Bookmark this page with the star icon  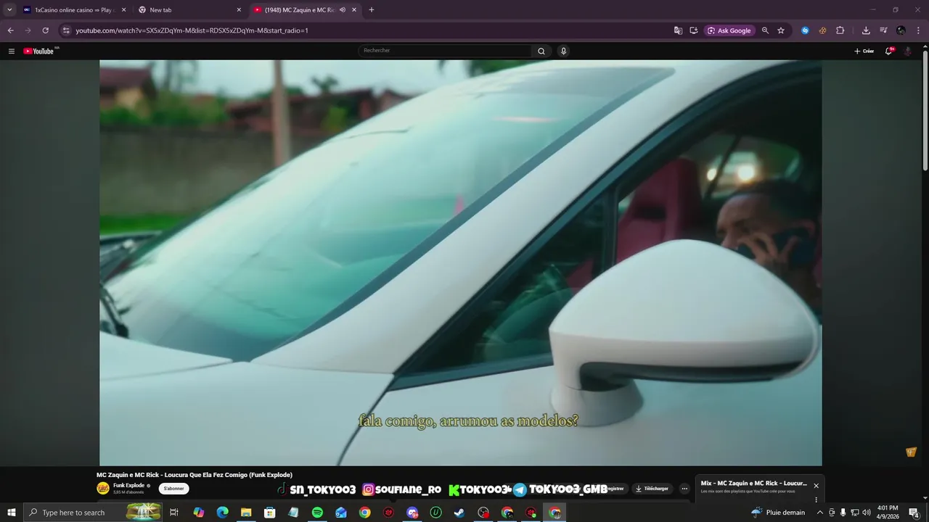coord(781,30)
